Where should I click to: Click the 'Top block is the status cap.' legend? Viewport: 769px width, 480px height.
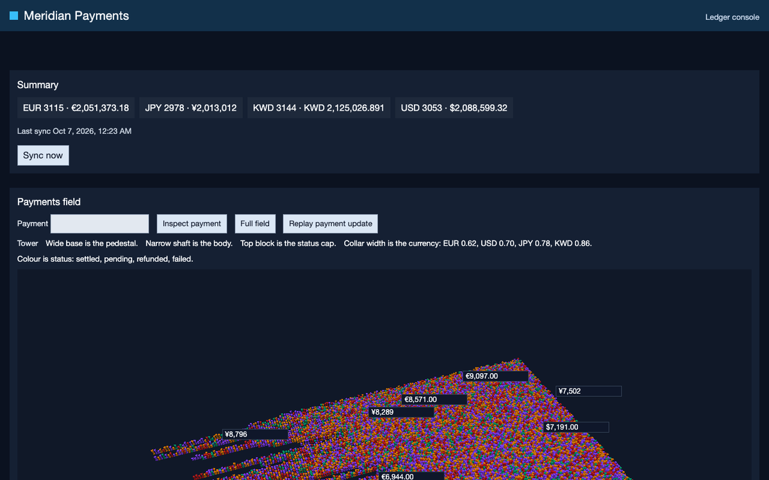[x=288, y=243]
